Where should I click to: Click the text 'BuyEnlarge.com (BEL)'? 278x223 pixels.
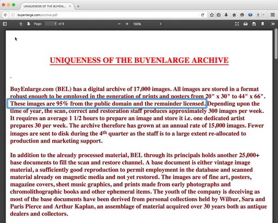[x=41, y=89]
